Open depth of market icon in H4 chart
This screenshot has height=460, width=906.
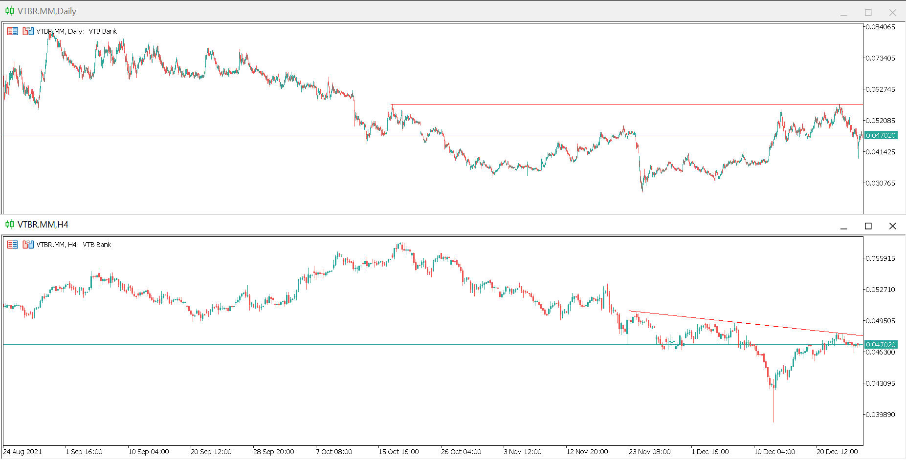pos(28,245)
